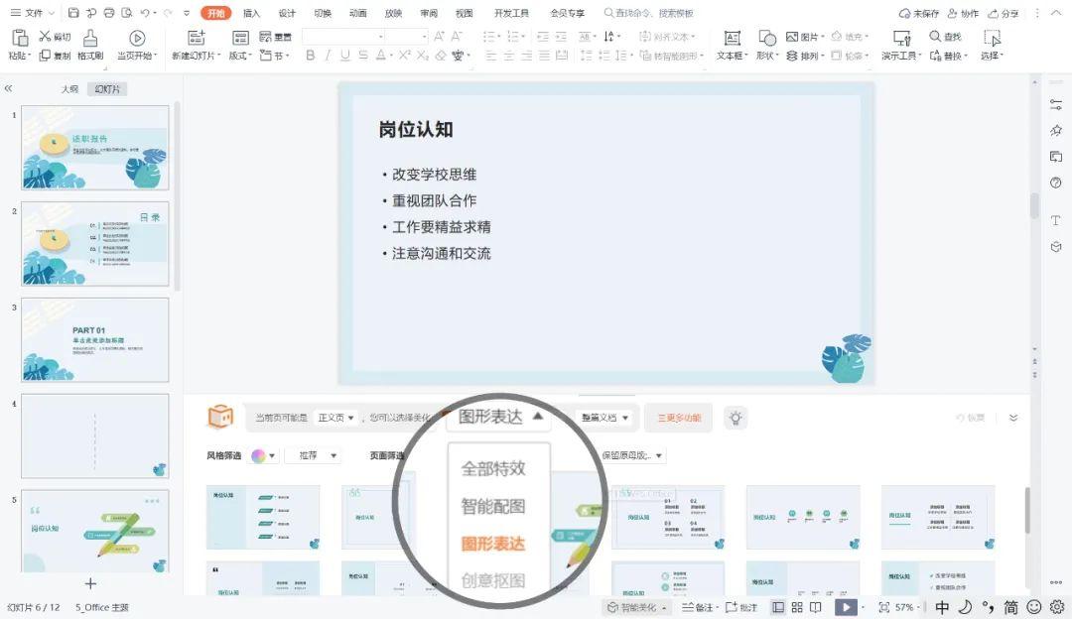Open the Transitions (切换) ribbon tab

click(323, 13)
